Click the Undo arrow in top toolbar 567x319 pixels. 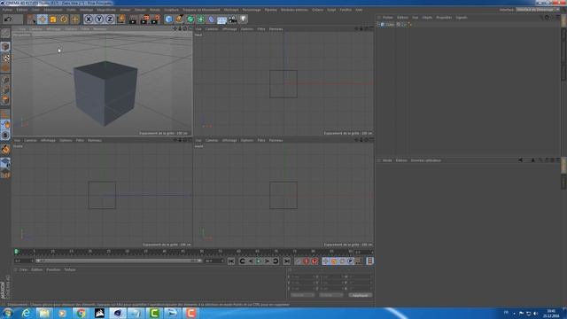[8, 19]
